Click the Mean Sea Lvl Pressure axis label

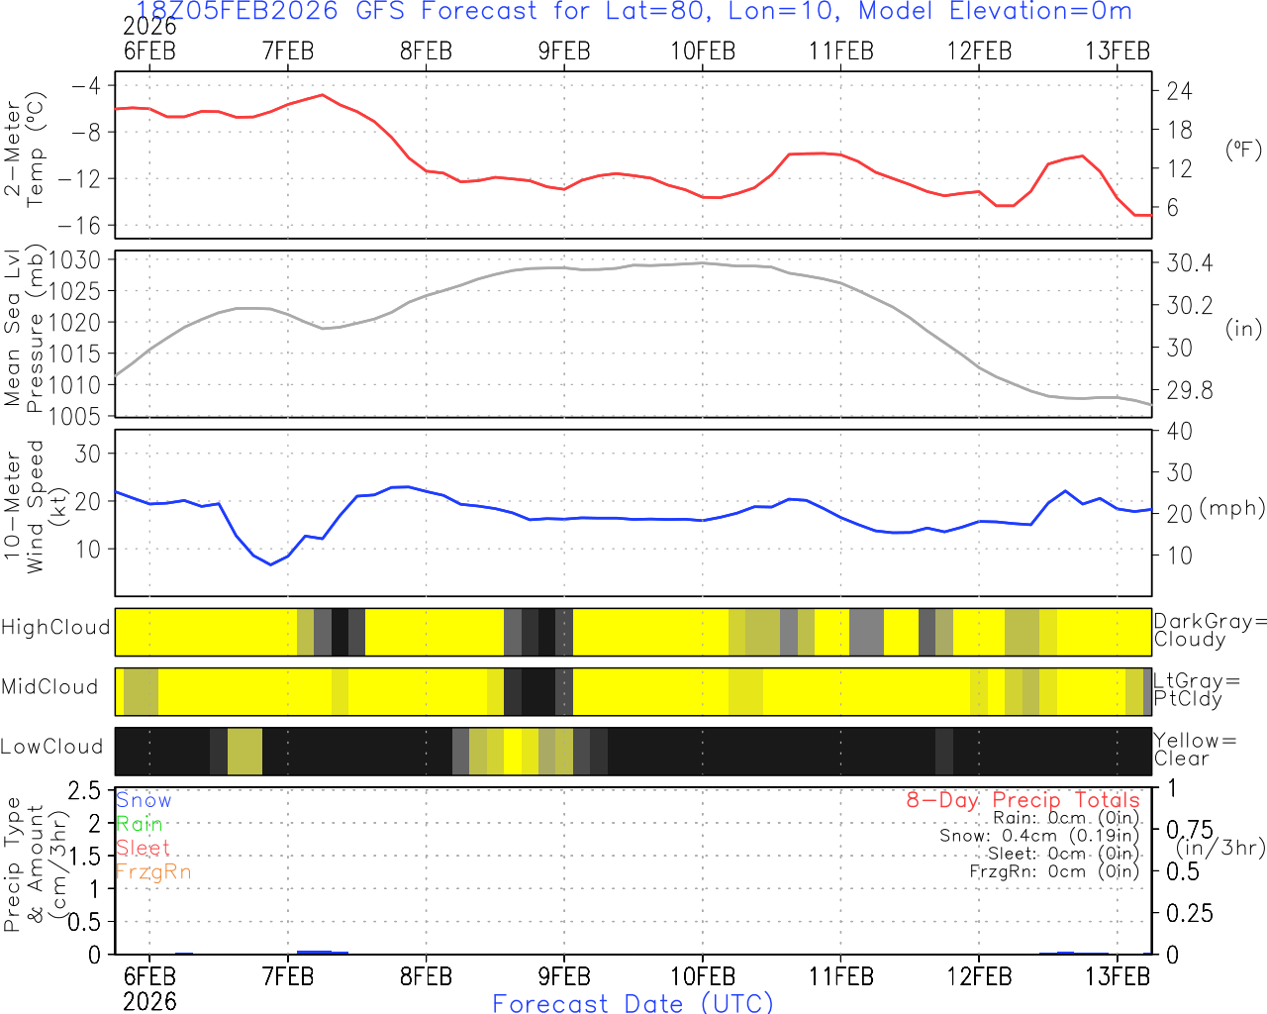pos(24,332)
